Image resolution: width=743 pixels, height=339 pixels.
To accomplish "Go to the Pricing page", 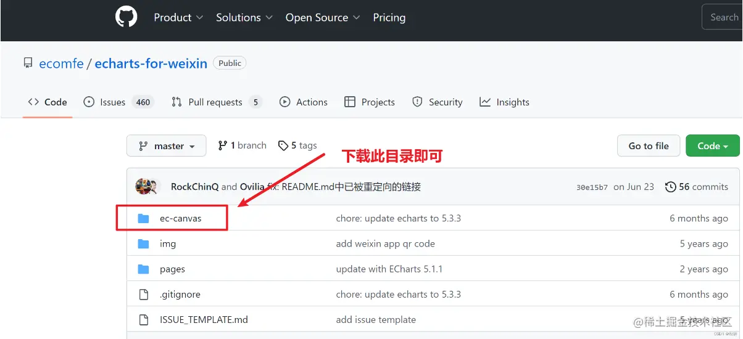I will pyautogui.click(x=389, y=18).
